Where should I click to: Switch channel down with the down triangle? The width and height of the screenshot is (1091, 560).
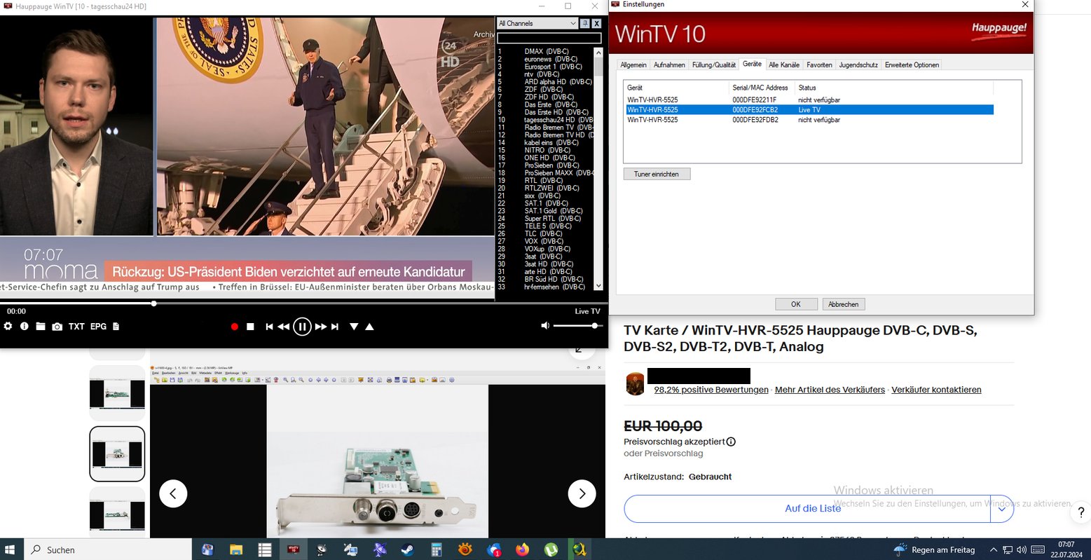coord(354,327)
